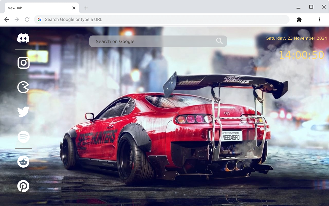Click the back navigation arrow

[x=6, y=19]
